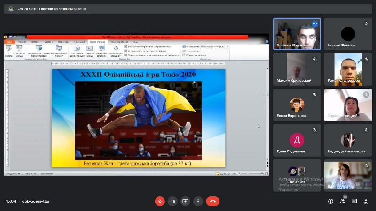Open the activities panel icon
The image size is (376, 211).
pos(366,201)
